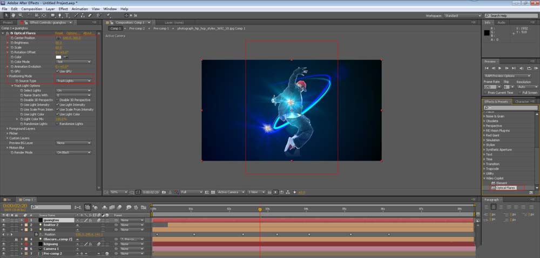Screen dimensions: 540x258
Task: Click Reset link for Optical Flares effect
Action: (x=59, y=33)
